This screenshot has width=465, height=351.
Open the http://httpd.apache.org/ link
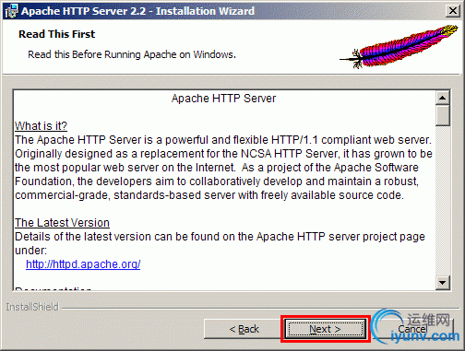[x=83, y=264]
